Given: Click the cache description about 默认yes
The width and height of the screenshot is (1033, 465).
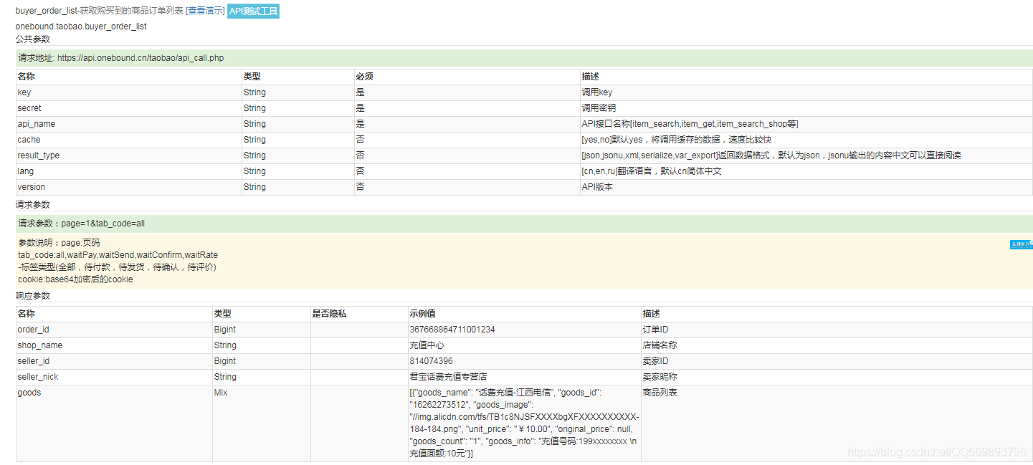Looking at the screenshot, I should [806, 140].
